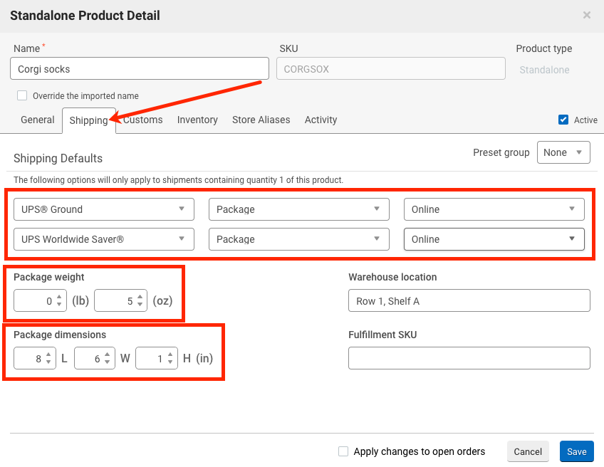
Task: Decrease the package length dimension
Action: pyautogui.click(x=48, y=362)
